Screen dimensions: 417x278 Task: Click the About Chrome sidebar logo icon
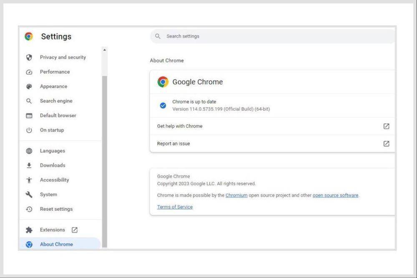pyautogui.click(x=29, y=244)
